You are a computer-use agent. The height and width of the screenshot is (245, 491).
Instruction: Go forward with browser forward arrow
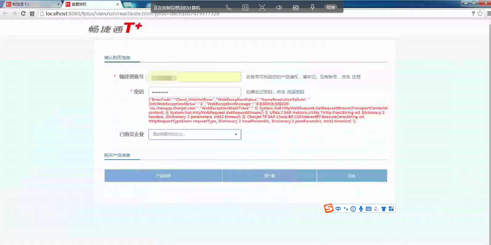(14, 13)
